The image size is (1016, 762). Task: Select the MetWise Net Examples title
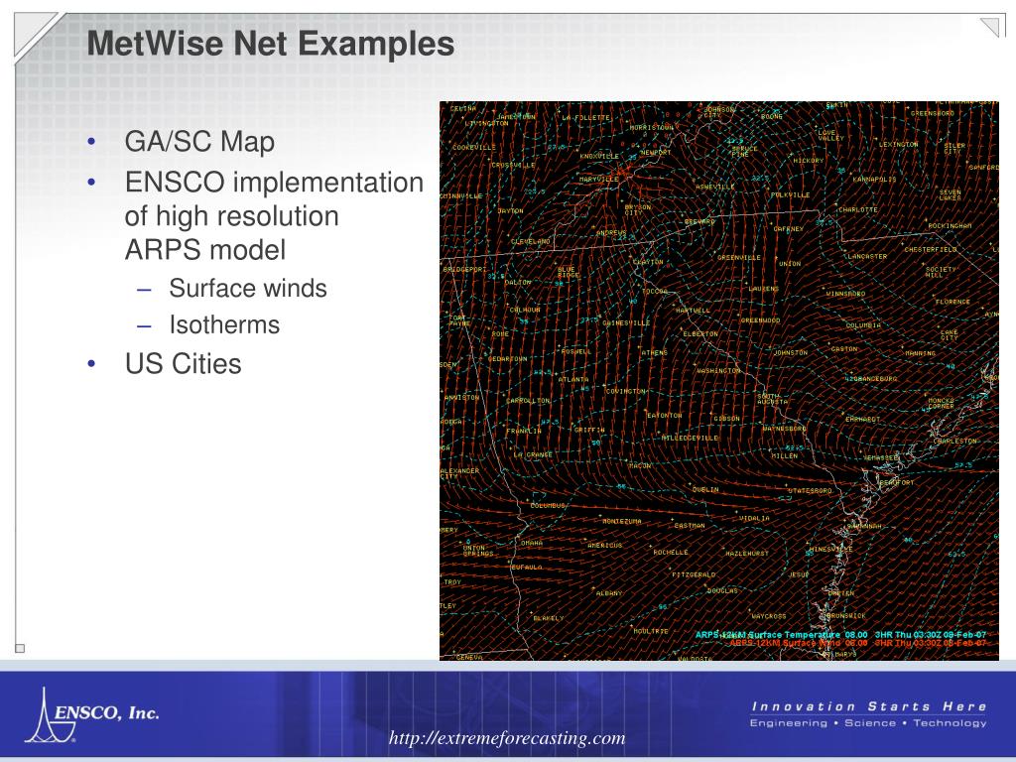pos(271,44)
